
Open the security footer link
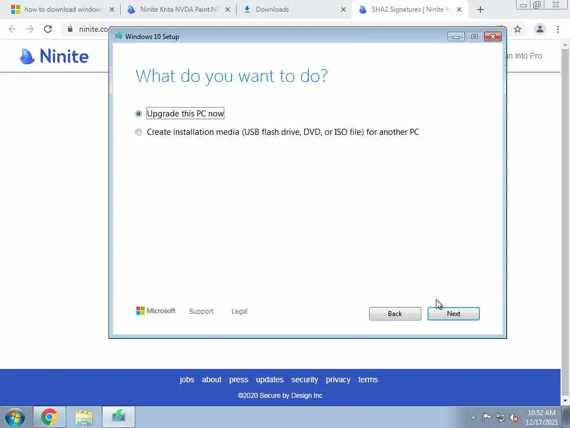coord(304,380)
